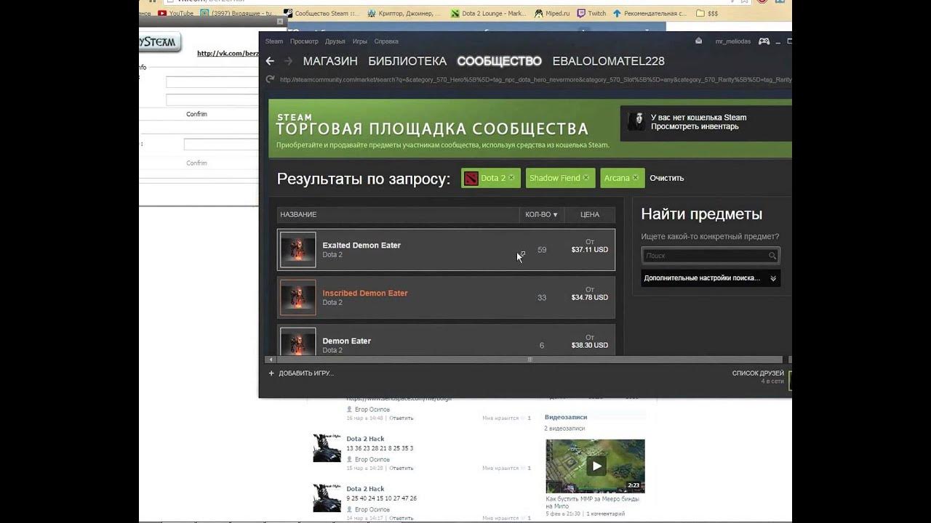Viewport: 931px width, 523px height.
Task: Open the Twitch bookmark
Action: coord(592,13)
